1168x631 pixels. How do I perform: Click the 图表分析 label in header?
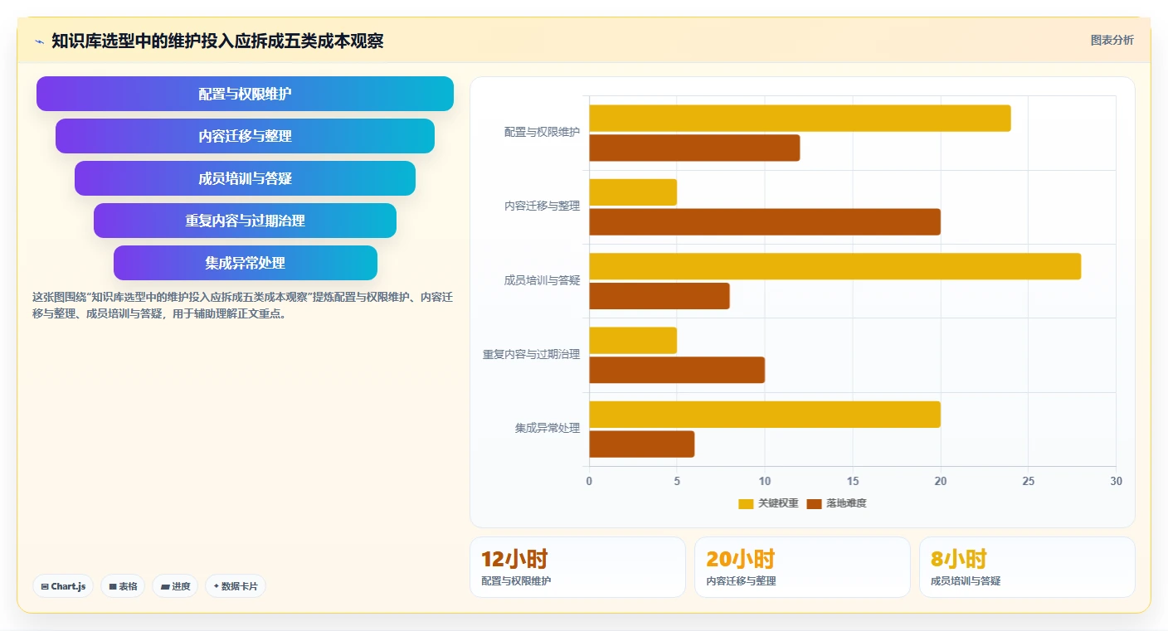tap(1112, 40)
